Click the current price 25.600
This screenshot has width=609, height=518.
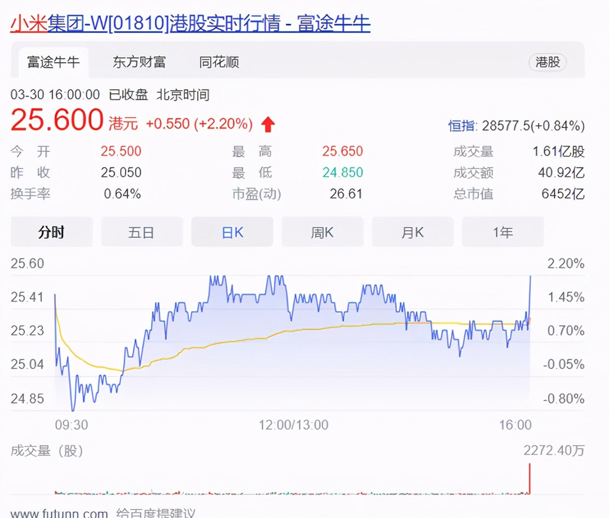click(x=57, y=119)
